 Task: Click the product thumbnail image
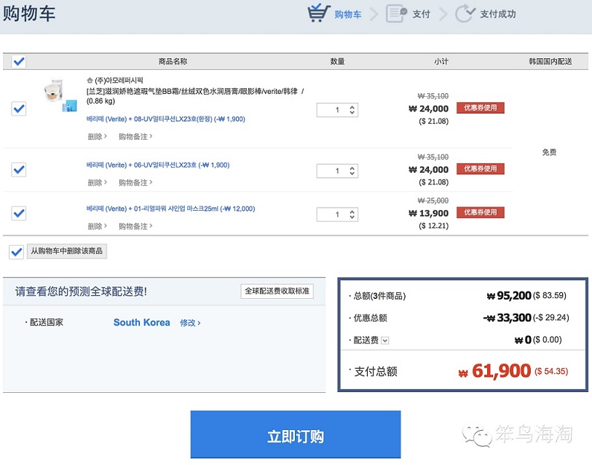(60, 95)
